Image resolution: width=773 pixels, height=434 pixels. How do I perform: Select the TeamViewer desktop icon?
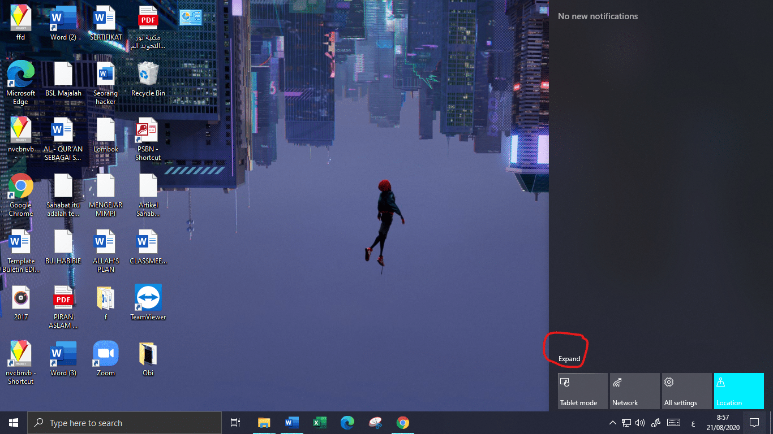pos(148,303)
